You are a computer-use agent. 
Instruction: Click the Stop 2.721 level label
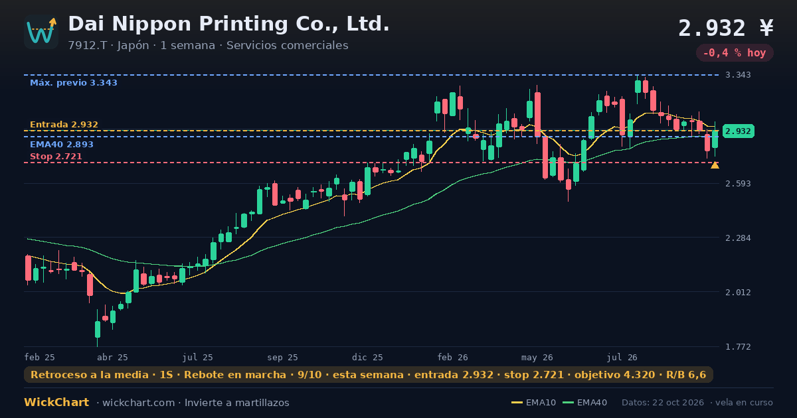(x=56, y=157)
